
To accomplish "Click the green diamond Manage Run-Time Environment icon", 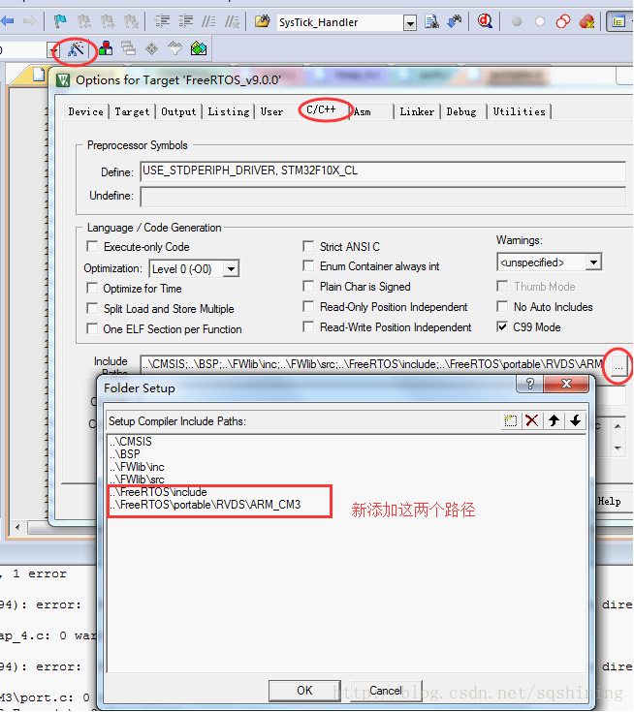I will click(152, 48).
